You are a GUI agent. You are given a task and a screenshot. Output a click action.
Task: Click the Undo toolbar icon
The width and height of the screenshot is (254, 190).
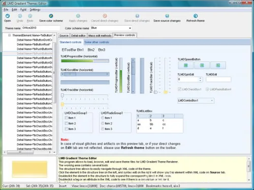[20, 16]
